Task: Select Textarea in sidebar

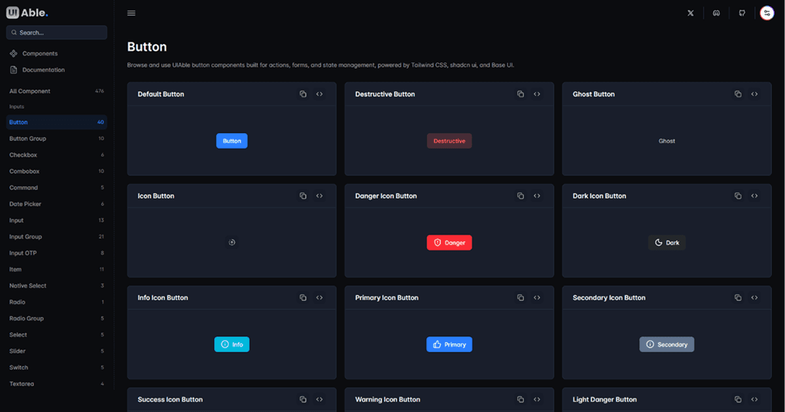Action: pyautogui.click(x=57, y=384)
